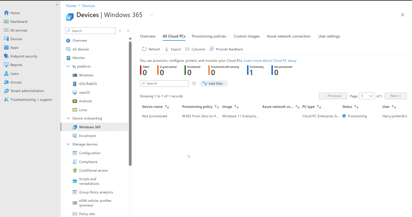Click the Not provisioned device row
This screenshot has height=217, width=412.
click(273, 116)
